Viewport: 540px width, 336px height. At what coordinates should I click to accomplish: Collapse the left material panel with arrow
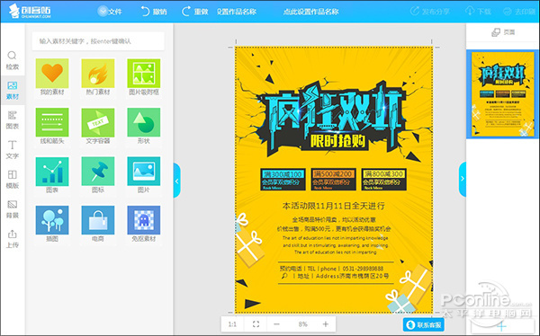coord(177,181)
